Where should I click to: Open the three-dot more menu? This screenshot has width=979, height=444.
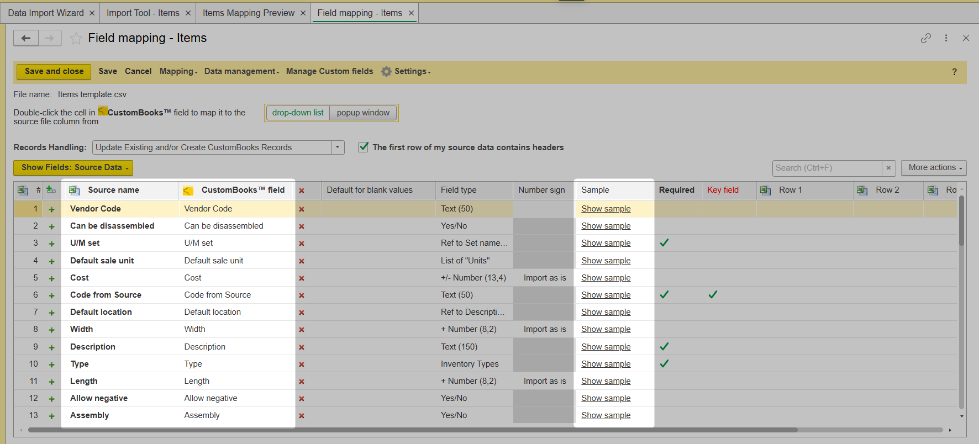[x=946, y=38]
